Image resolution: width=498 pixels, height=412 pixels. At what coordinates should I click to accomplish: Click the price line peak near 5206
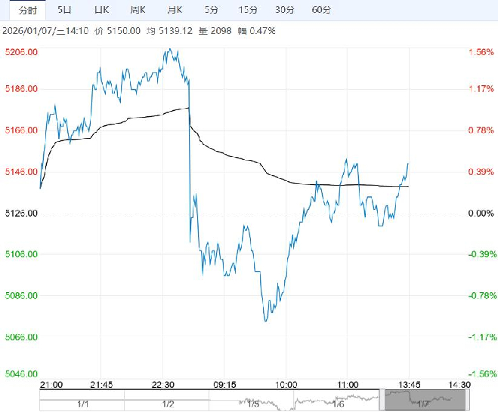pos(171,51)
